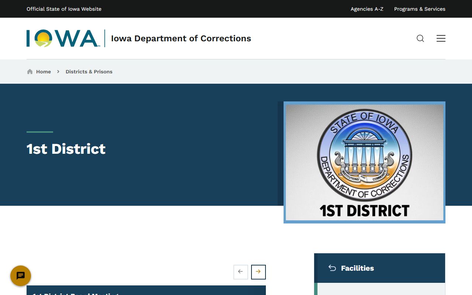Click the Facilities sidebar heading
Viewport: 472px width, 295px height.
pyautogui.click(x=357, y=268)
